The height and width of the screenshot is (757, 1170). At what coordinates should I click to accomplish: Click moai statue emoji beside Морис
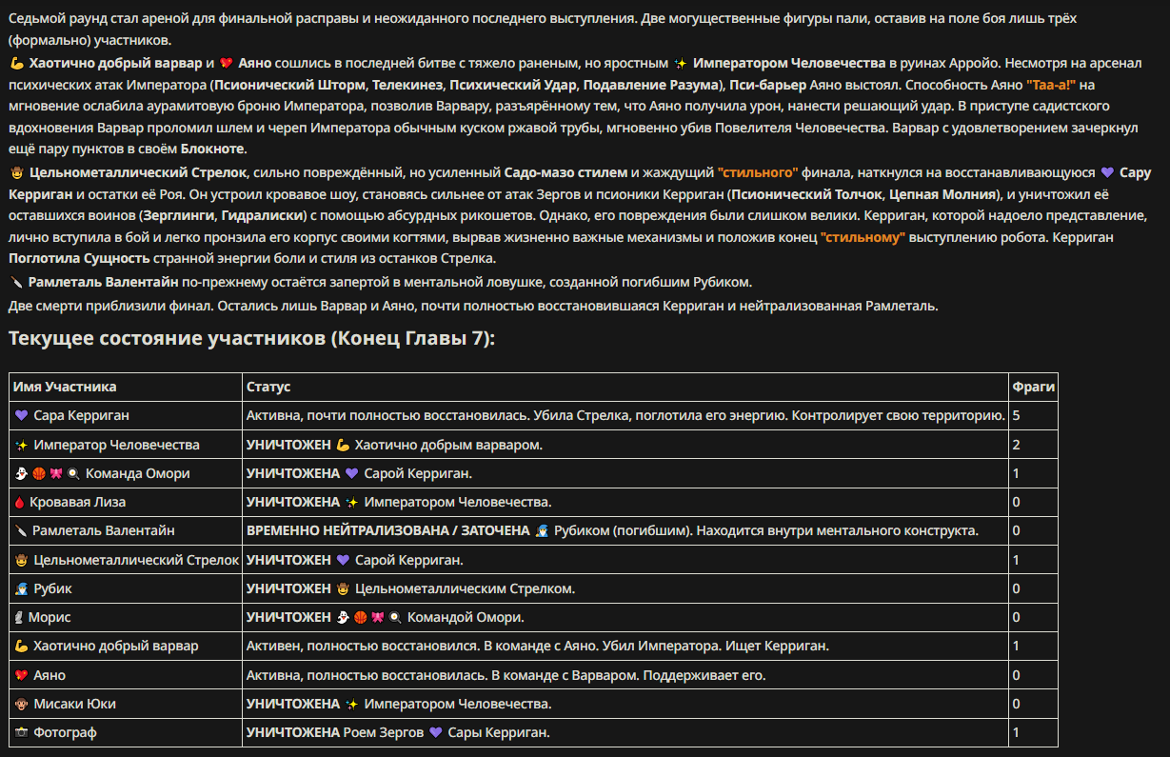pyautogui.click(x=19, y=617)
